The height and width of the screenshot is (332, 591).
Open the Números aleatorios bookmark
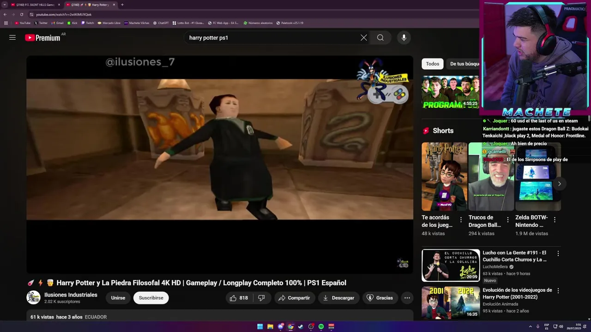[x=258, y=23]
